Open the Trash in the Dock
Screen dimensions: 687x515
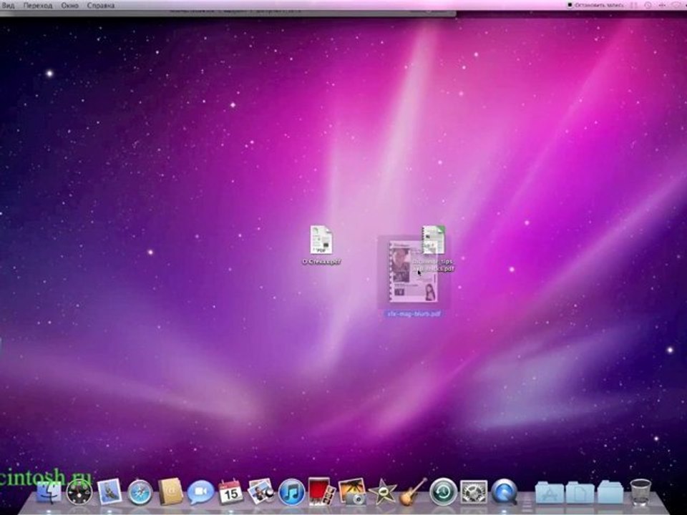point(640,491)
